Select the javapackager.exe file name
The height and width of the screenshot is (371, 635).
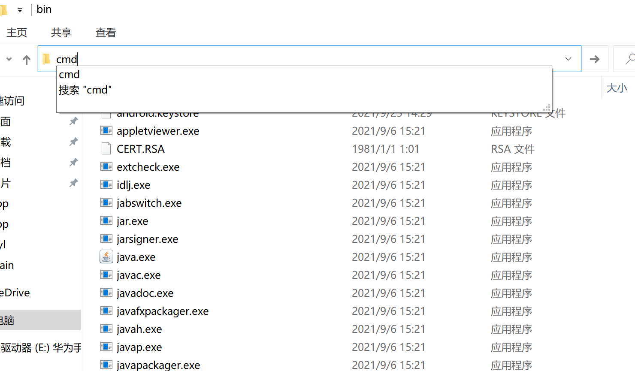[x=158, y=365]
